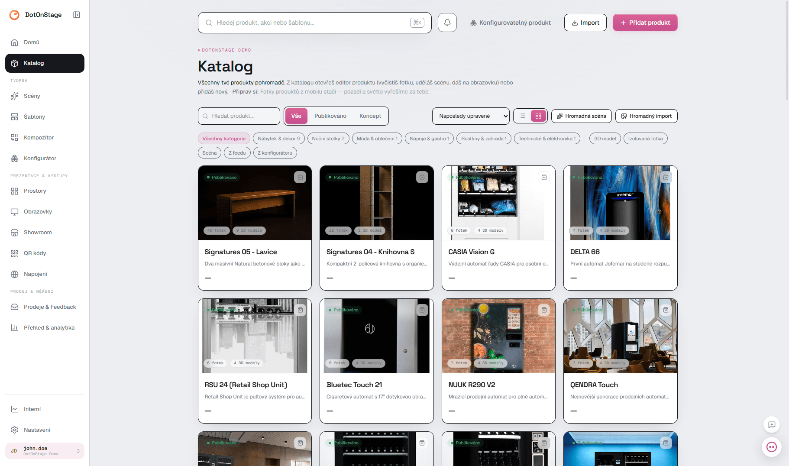Click the Přidat produkt button
The height and width of the screenshot is (466, 789).
pyautogui.click(x=645, y=23)
